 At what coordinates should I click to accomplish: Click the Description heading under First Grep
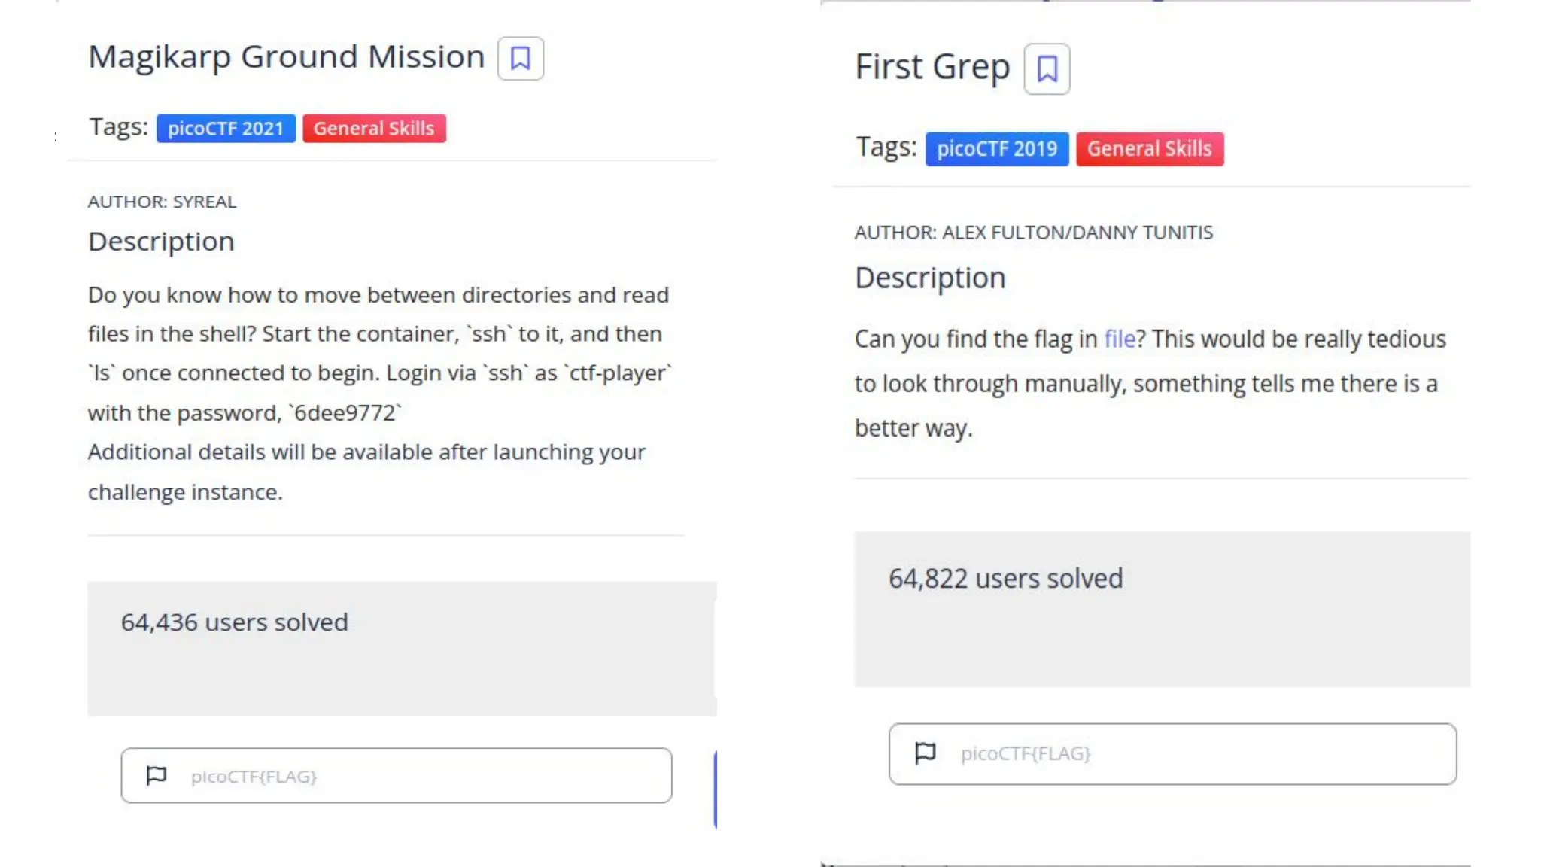(x=930, y=278)
